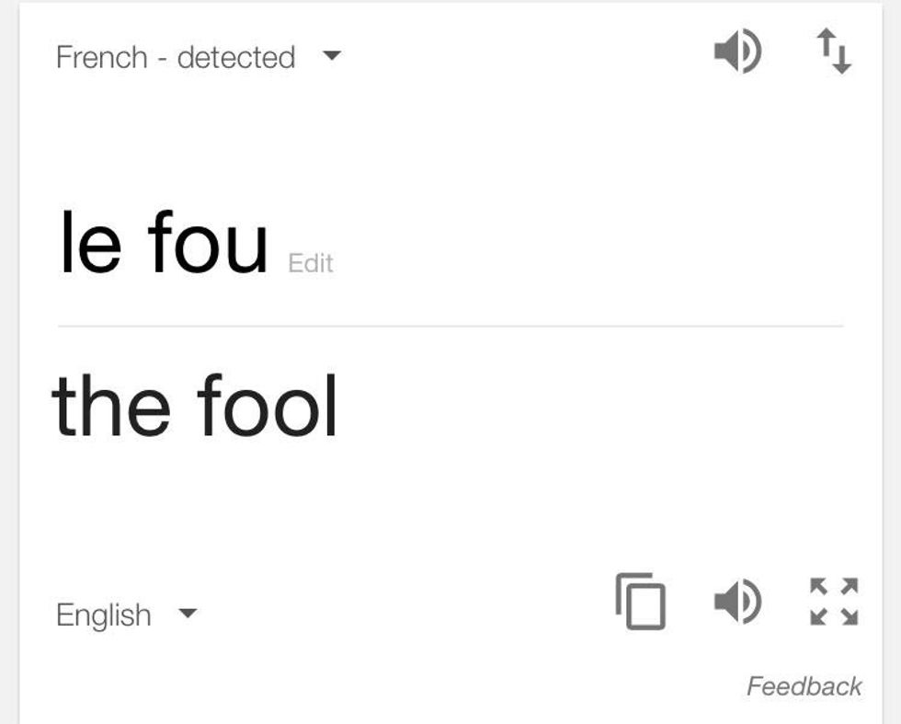
Task: Click the gray page margin left of the card
Action: 8,368
